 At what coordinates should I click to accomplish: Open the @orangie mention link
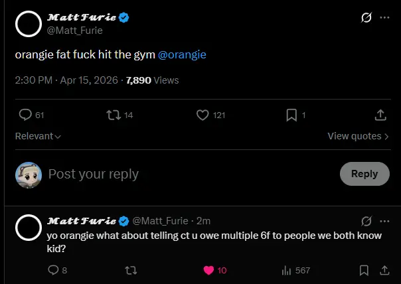(x=183, y=54)
